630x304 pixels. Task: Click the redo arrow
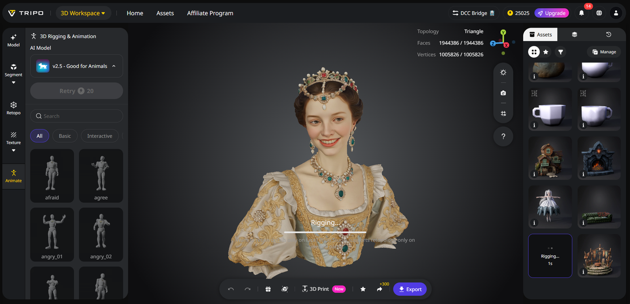(248, 289)
